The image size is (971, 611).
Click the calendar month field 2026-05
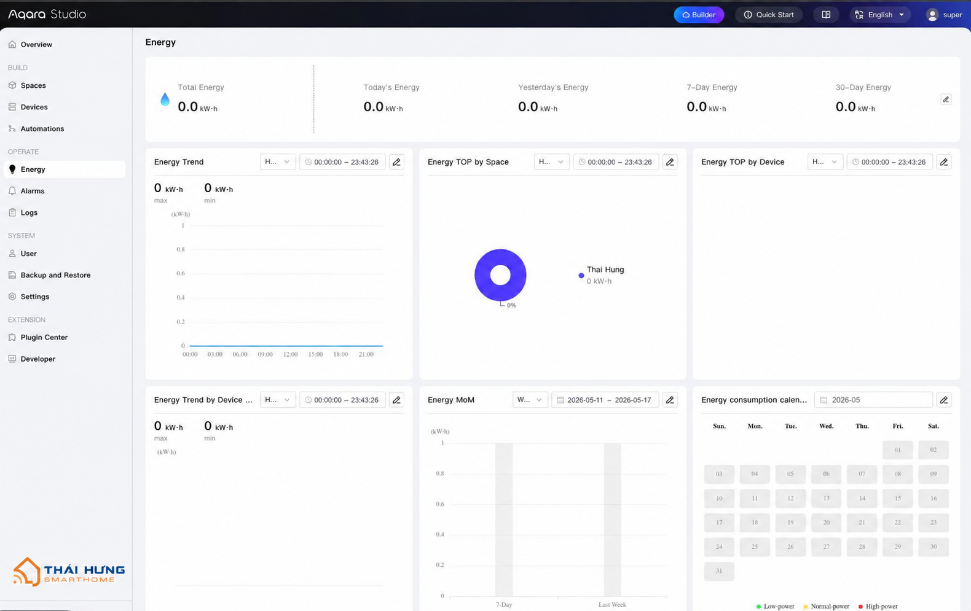(x=873, y=400)
